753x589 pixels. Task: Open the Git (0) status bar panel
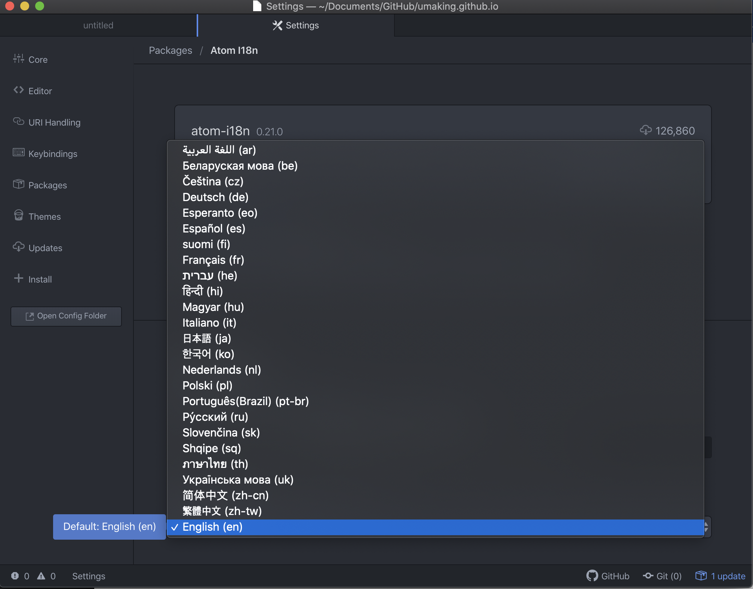coord(663,576)
